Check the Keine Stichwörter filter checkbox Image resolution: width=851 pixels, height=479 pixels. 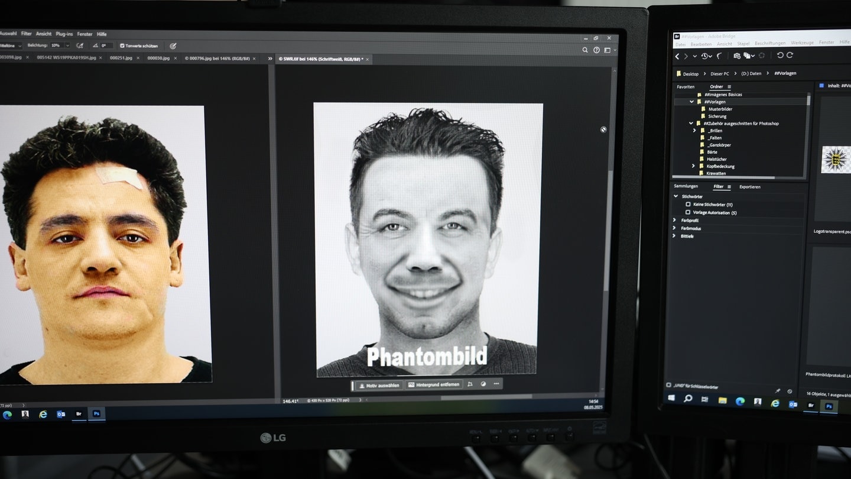pyautogui.click(x=688, y=204)
